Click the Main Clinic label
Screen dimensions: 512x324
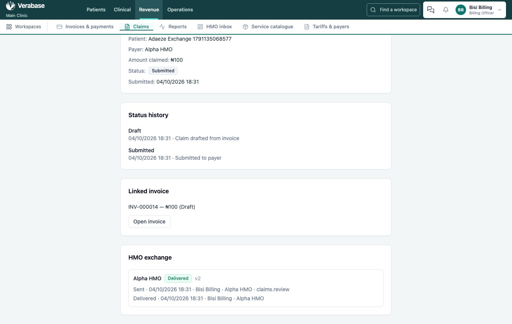point(17,16)
